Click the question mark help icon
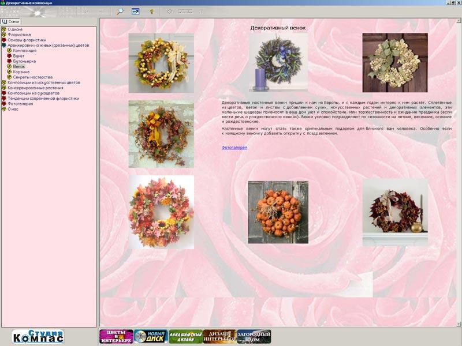 151,11
